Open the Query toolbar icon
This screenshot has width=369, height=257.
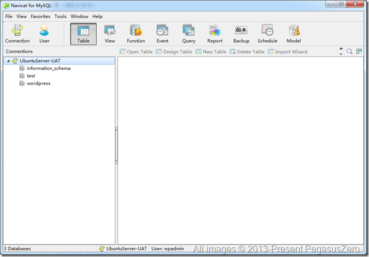pos(189,34)
